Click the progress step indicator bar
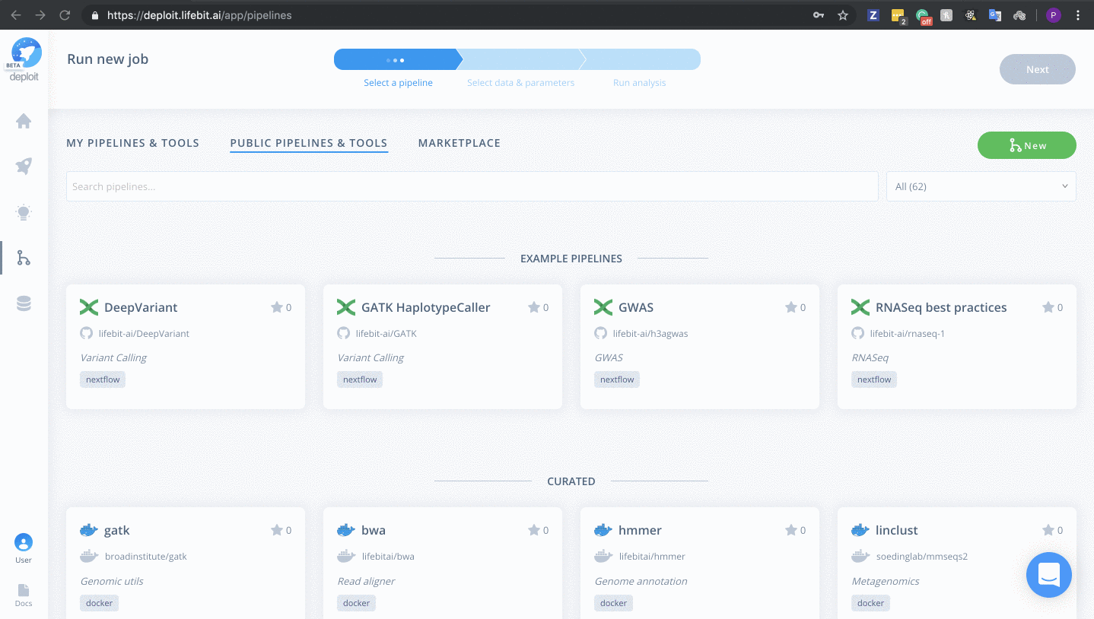The height and width of the screenshot is (619, 1094). click(x=517, y=59)
